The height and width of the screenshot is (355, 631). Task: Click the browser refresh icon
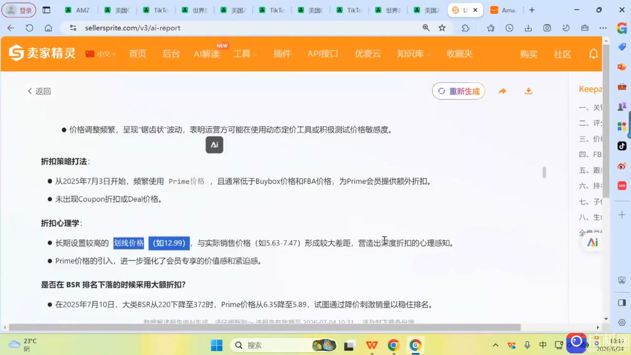pos(30,28)
